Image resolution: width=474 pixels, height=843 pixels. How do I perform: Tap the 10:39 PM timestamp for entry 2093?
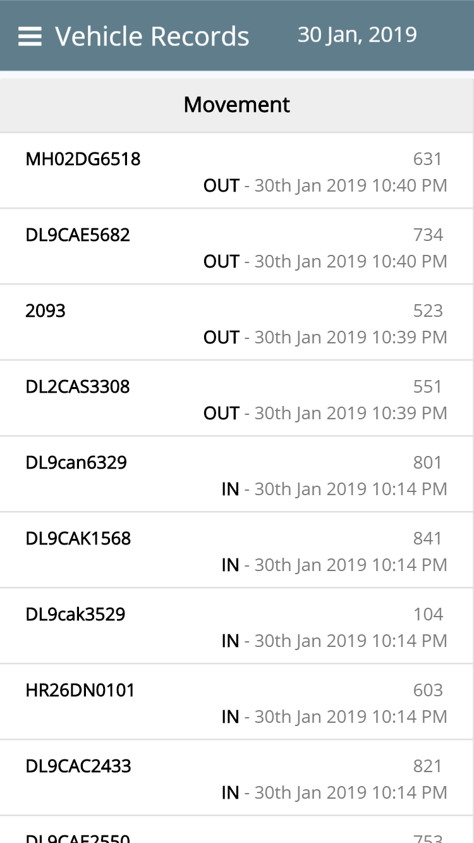coord(351,338)
